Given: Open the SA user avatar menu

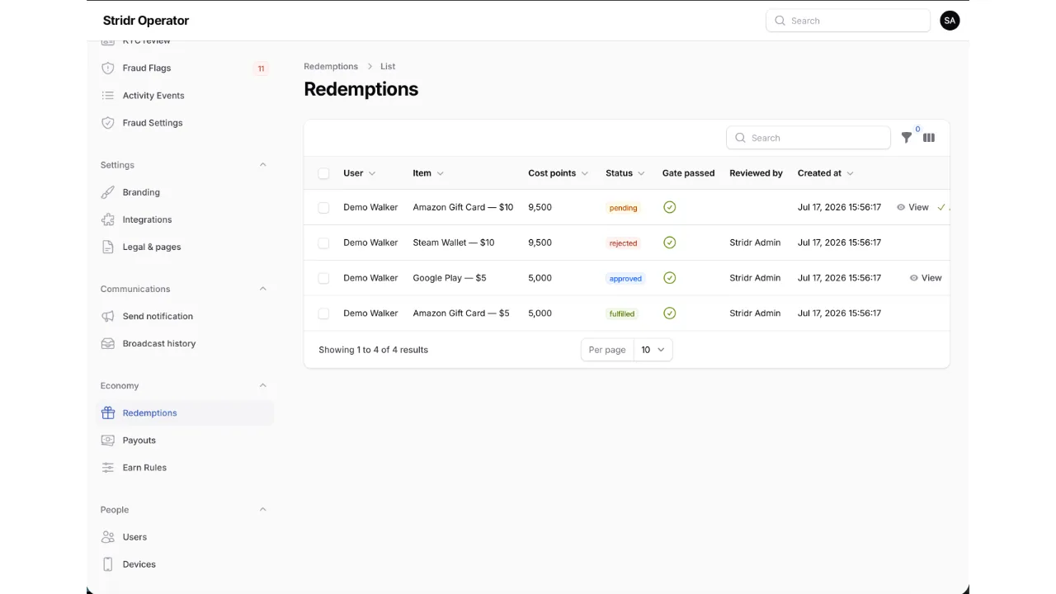Looking at the screenshot, I should pos(950,21).
